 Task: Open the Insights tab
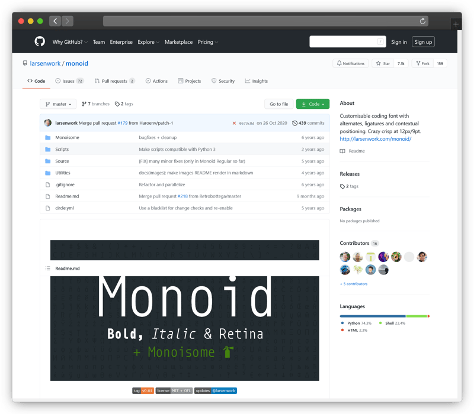click(x=257, y=81)
